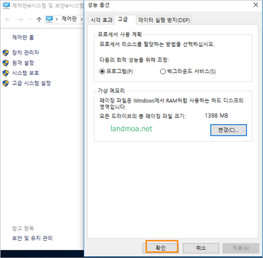Select the 프로그램(P) radio button
This screenshot has height=258, width=263.
coord(102,71)
